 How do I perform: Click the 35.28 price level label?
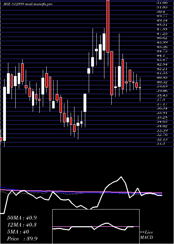tap(162, 117)
